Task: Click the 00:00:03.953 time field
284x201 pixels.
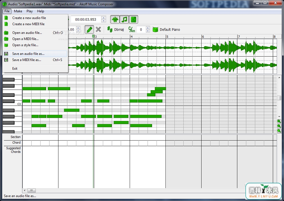Action: click(x=86, y=19)
